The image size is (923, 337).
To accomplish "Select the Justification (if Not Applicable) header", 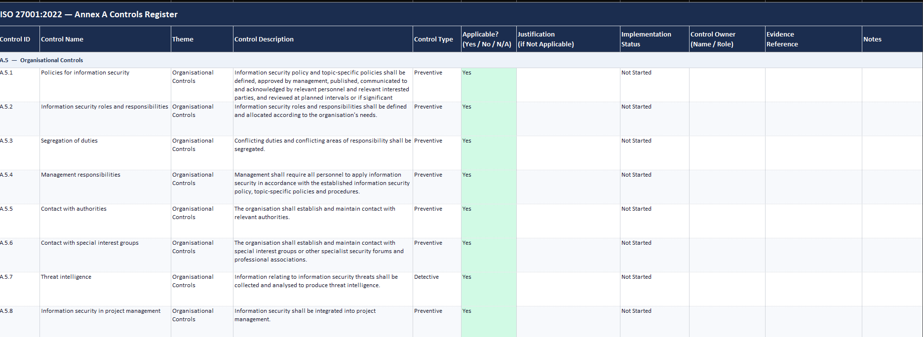I will coord(568,39).
